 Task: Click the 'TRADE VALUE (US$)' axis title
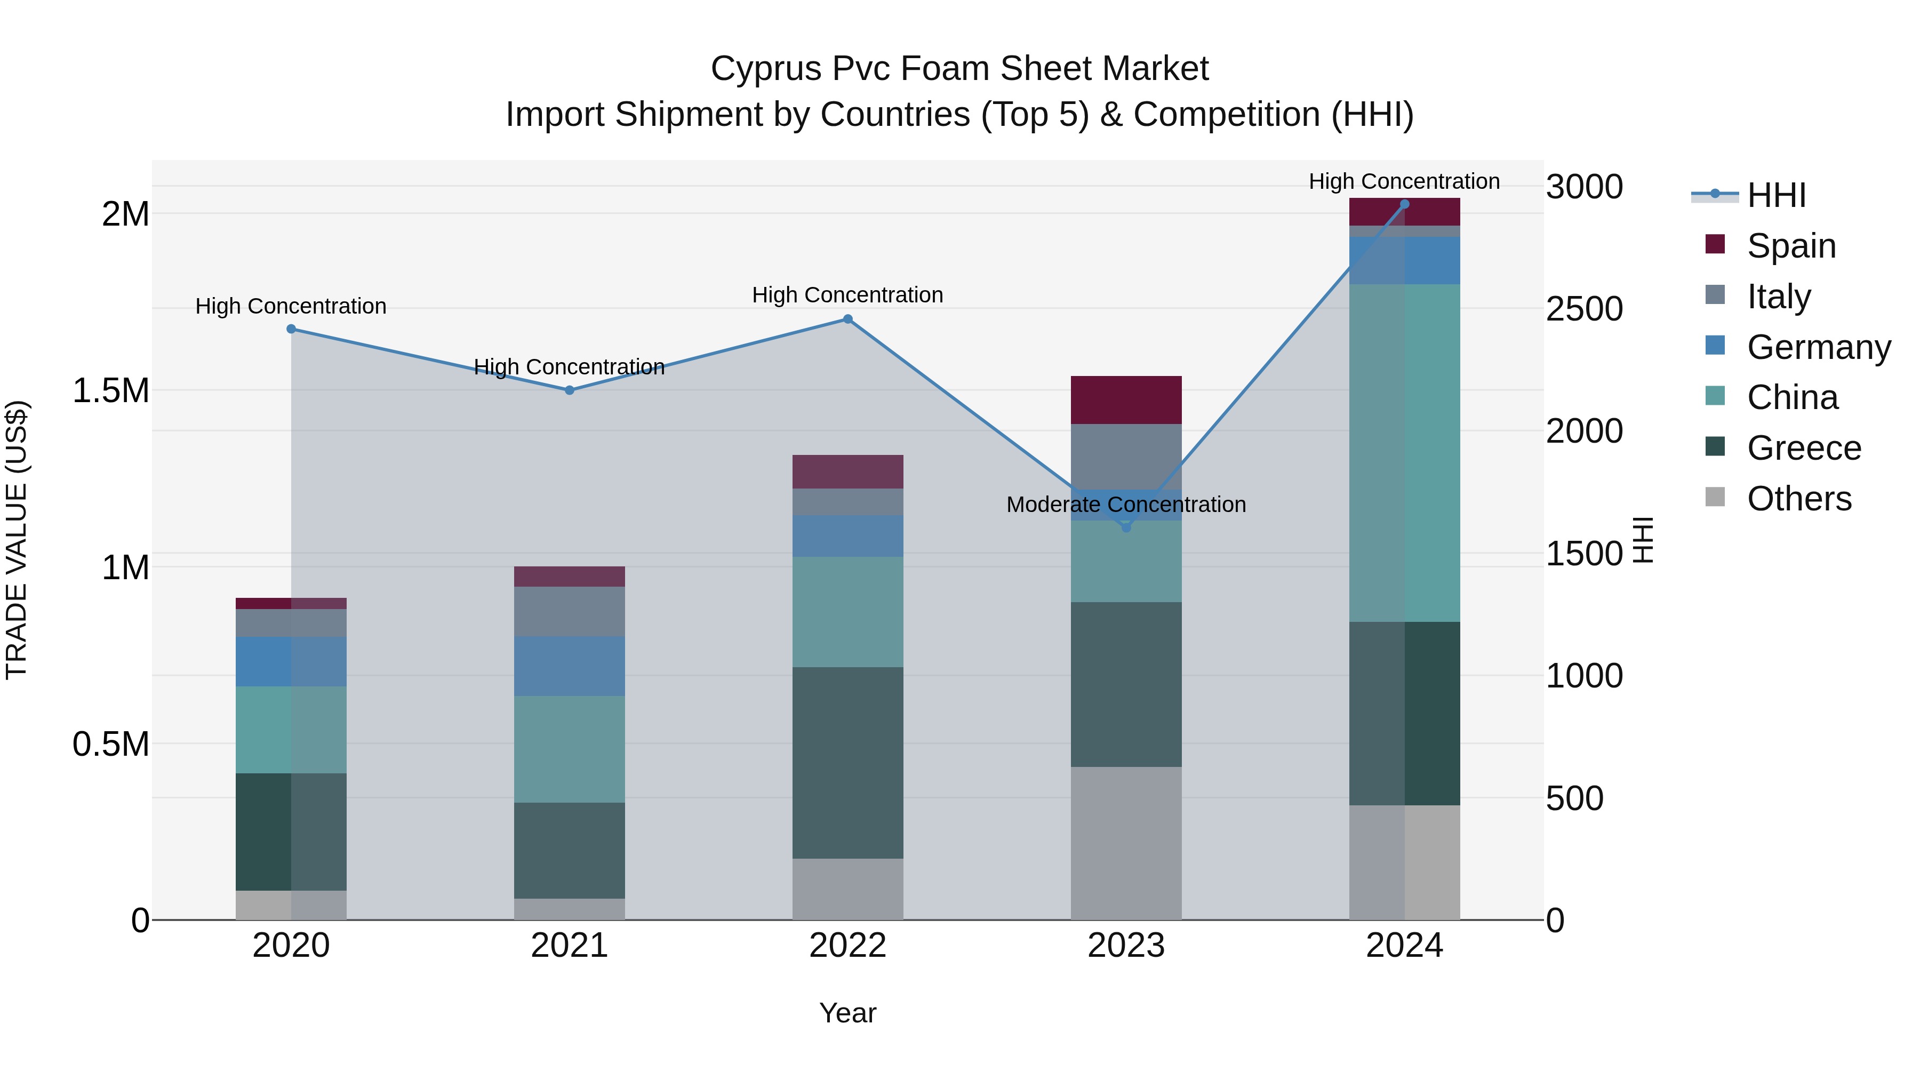(x=17, y=540)
